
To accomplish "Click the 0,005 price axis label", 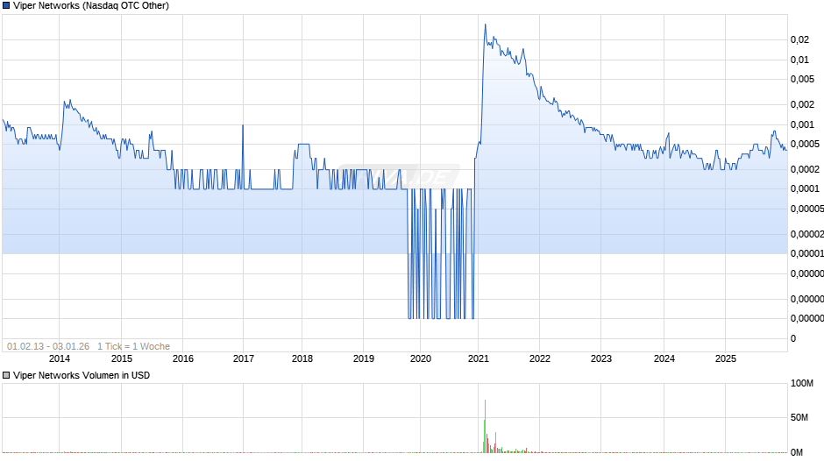I will point(802,80).
